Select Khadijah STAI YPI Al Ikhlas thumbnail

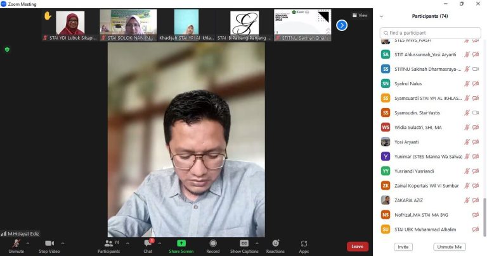186,25
